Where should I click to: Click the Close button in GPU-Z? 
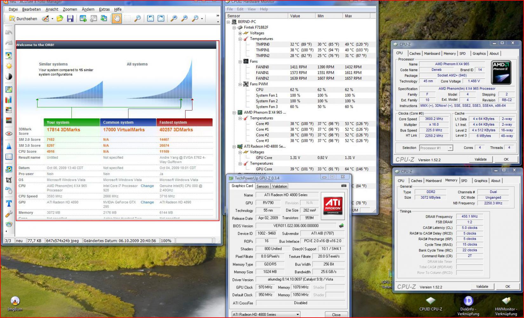[x=336, y=315]
